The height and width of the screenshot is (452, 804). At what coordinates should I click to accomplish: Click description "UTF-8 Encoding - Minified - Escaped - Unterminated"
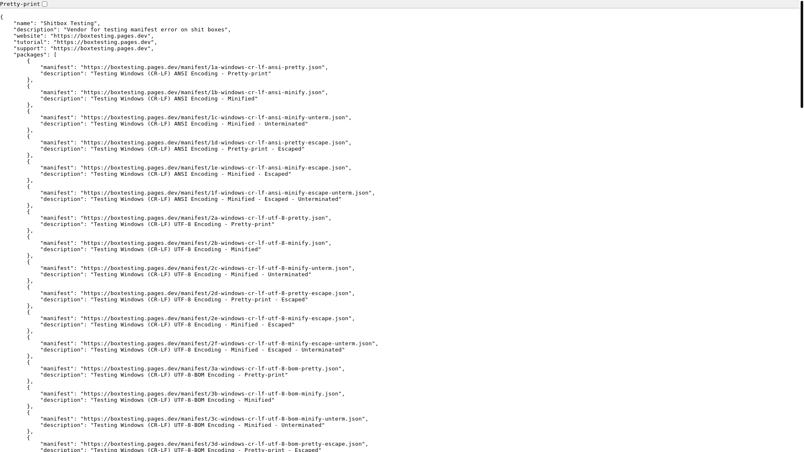point(193,350)
